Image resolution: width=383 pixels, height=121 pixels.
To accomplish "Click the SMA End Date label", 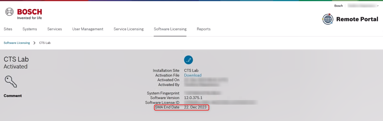I will click(167, 107).
